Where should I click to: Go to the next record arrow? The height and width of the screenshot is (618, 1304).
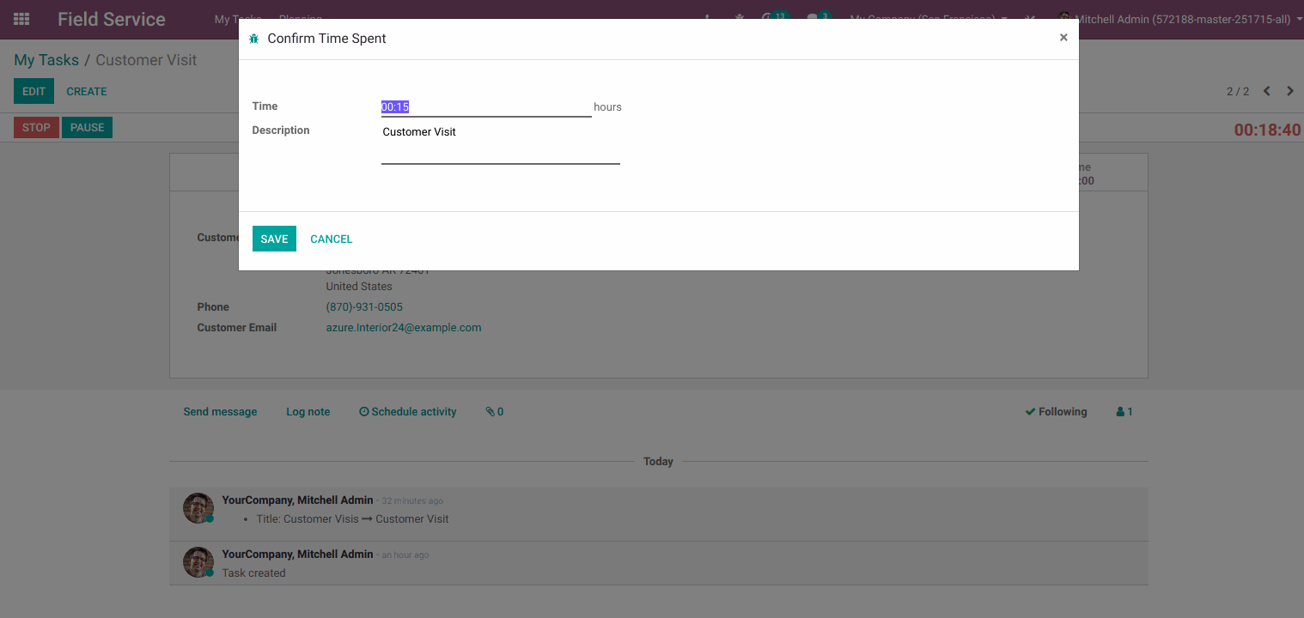click(x=1290, y=91)
